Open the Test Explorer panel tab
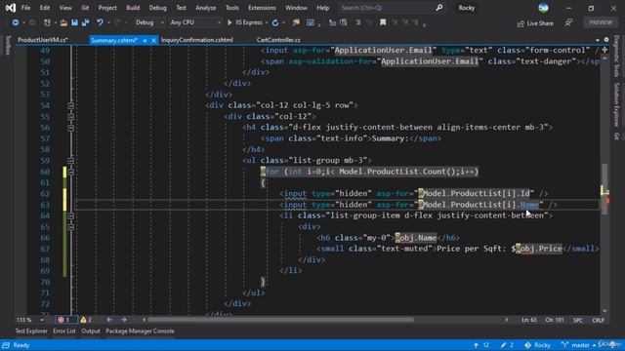 [31, 331]
